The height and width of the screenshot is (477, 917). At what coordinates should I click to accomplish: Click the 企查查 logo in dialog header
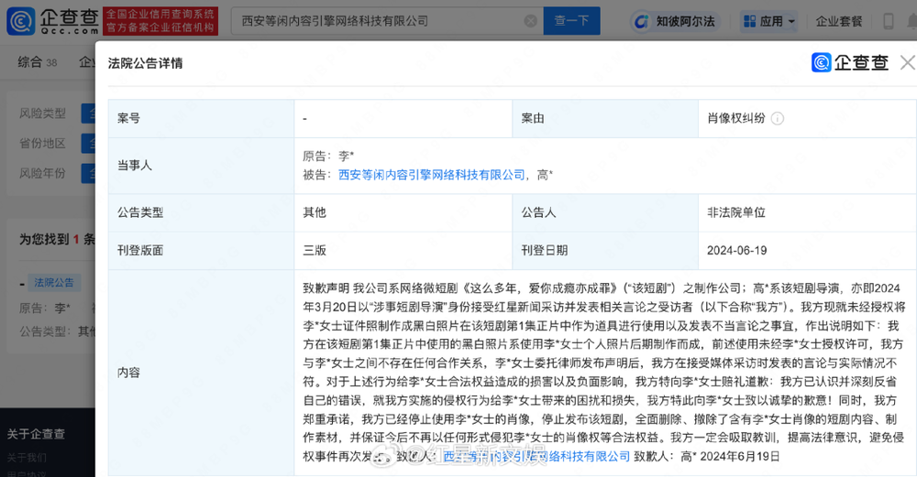click(850, 62)
